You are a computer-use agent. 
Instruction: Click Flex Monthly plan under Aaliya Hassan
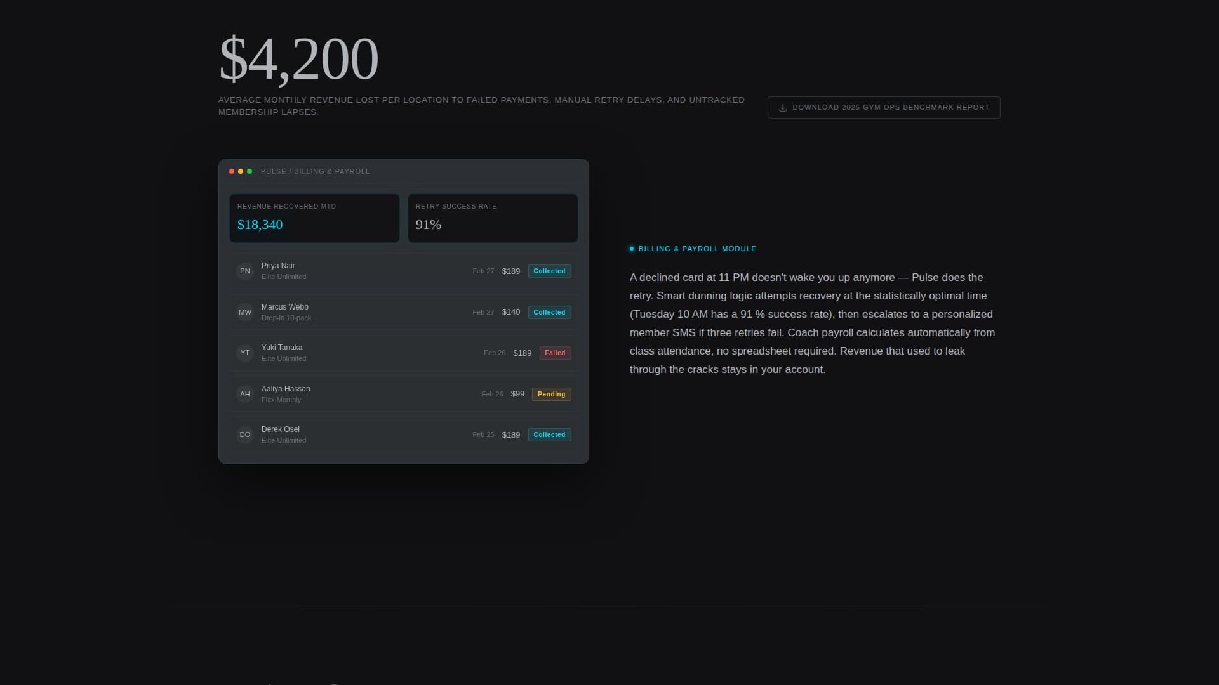point(281,400)
